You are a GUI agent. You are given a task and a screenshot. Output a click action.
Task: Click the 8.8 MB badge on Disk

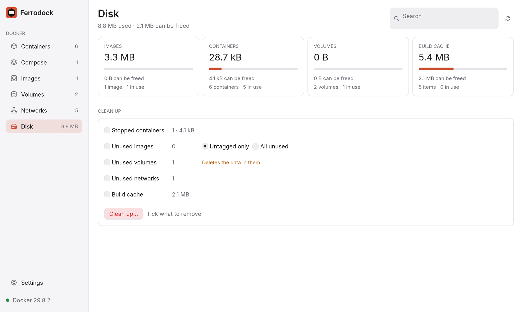[69, 126]
